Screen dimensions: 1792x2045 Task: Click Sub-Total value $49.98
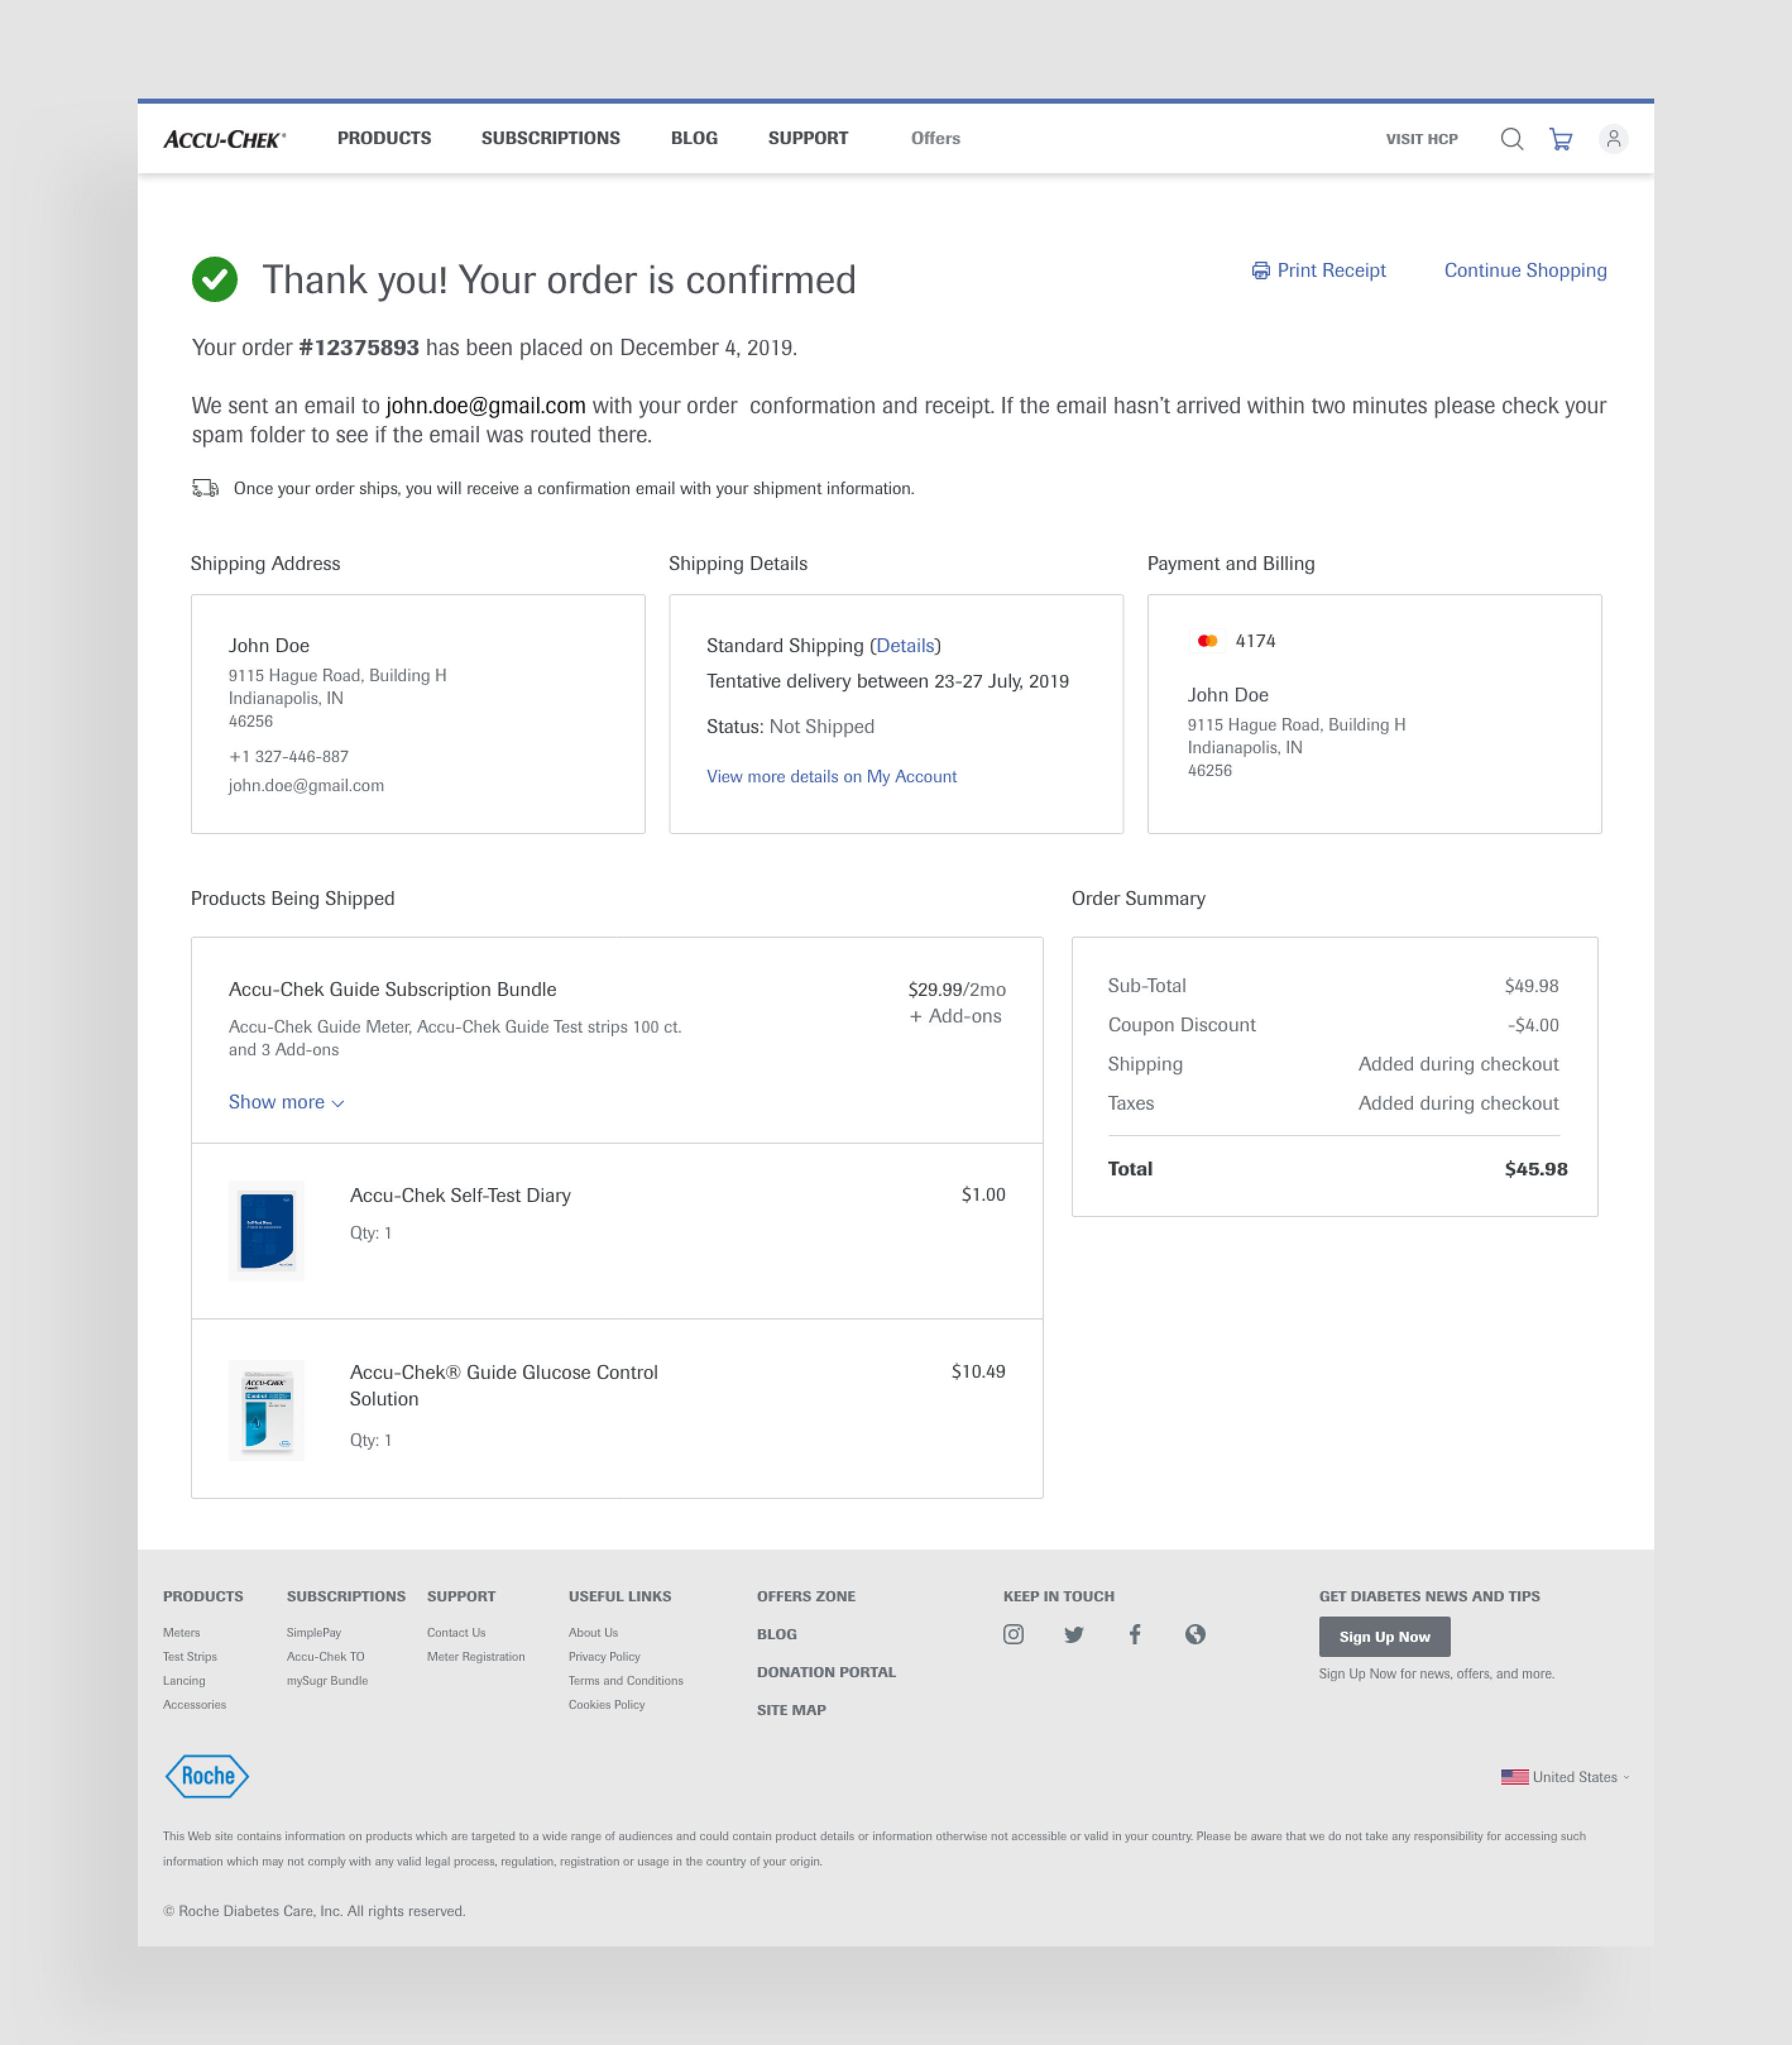1531,986
